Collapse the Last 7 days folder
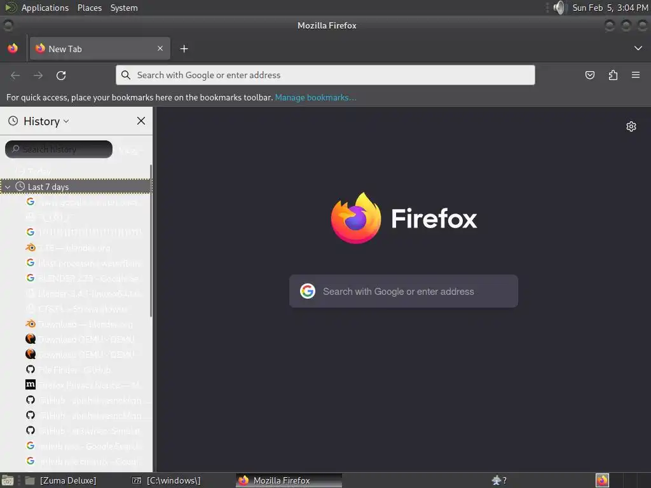 [x=8, y=187]
